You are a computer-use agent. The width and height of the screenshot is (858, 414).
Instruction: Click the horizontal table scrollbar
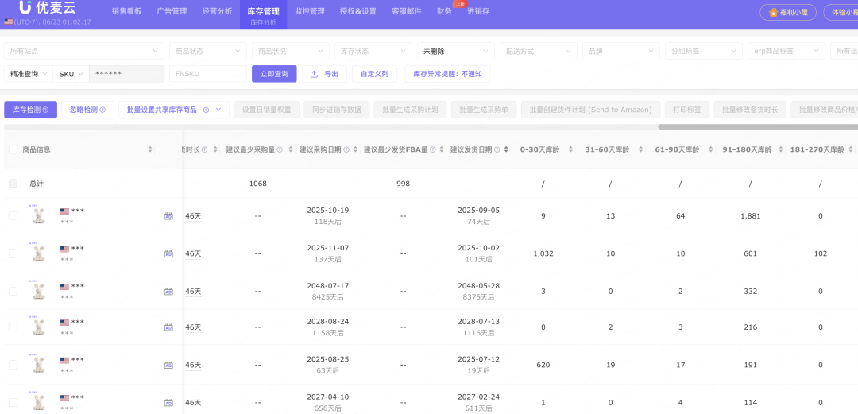coord(758,126)
